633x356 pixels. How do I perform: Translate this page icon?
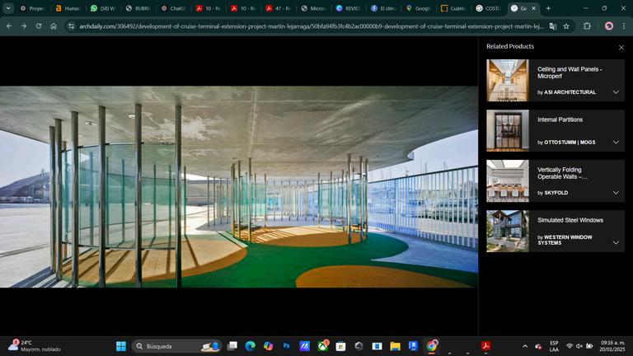pyautogui.click(x=553, y=26)
